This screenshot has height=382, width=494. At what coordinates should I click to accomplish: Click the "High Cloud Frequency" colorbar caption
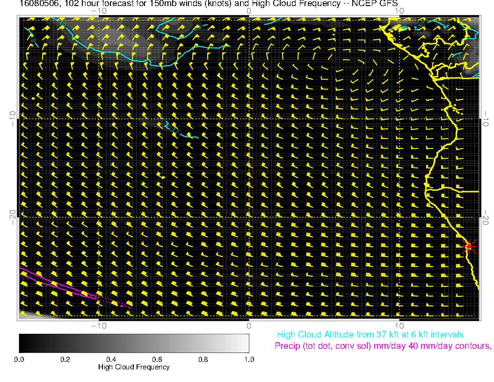[x=134, y=367]
